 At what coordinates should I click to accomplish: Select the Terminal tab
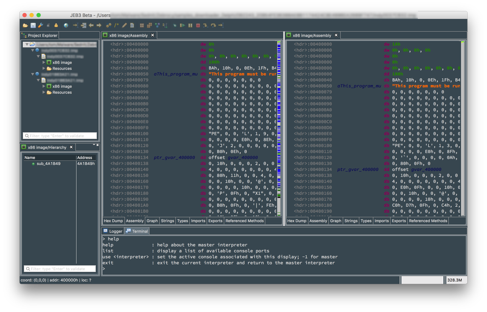click(137, 231)
